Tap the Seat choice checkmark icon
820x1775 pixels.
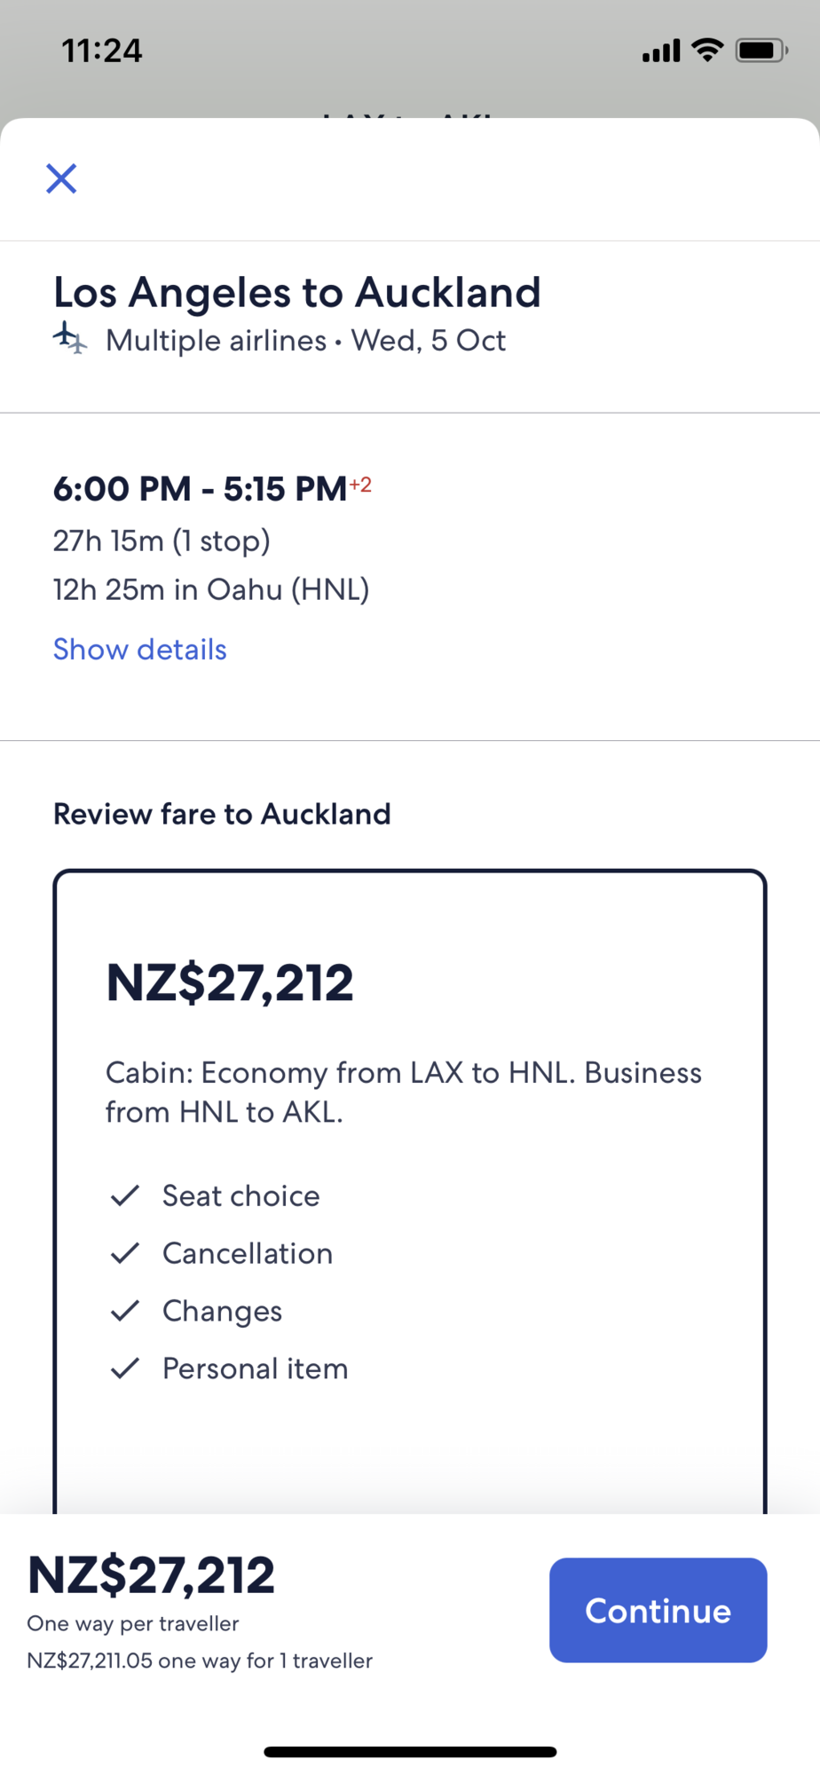point(125,1195)
